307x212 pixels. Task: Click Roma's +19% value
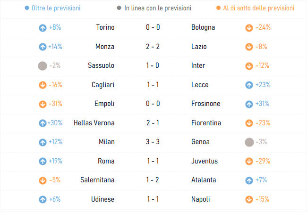click(55, 161)
